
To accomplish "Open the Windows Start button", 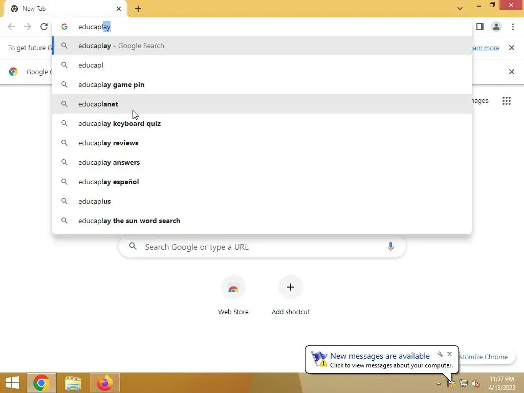I will point(12,383).
